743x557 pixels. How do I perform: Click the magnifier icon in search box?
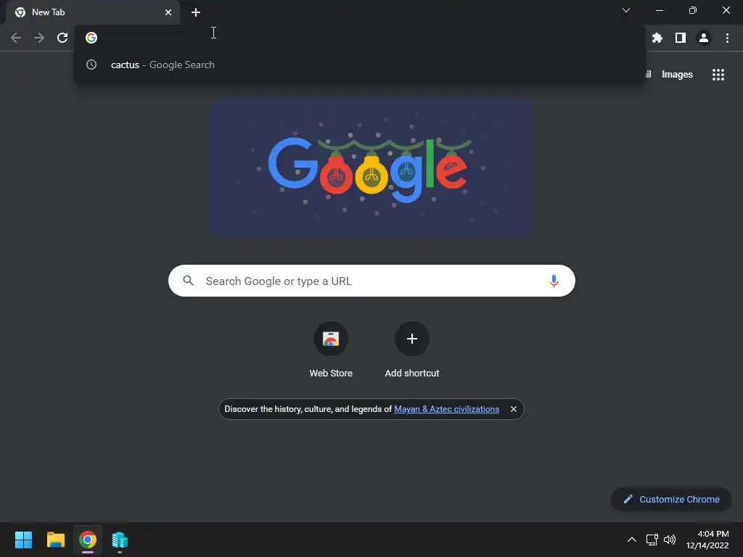click(188, 281)
